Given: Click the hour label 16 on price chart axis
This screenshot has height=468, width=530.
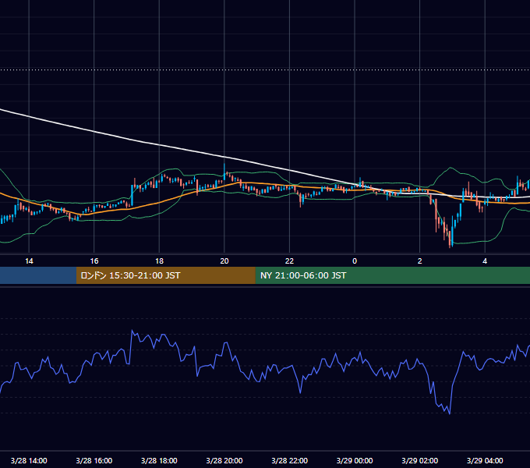Looking at the screenshot, I should point(94,261).
